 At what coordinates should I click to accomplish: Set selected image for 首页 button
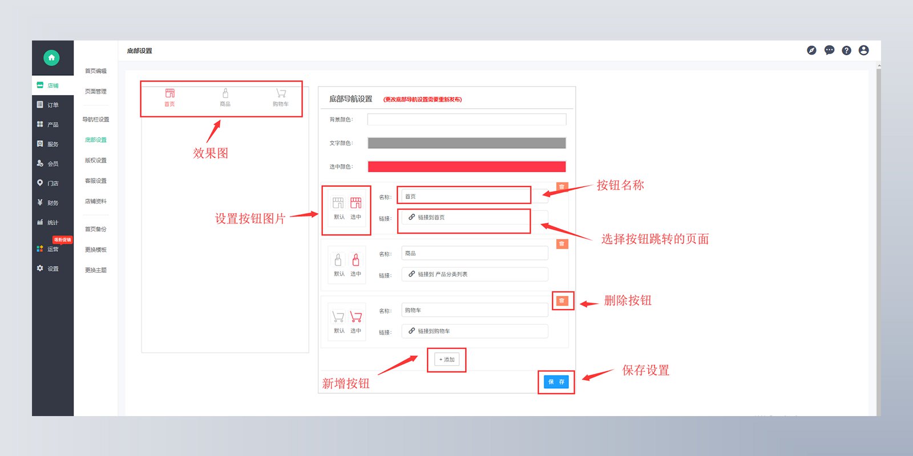pos(356,203)
